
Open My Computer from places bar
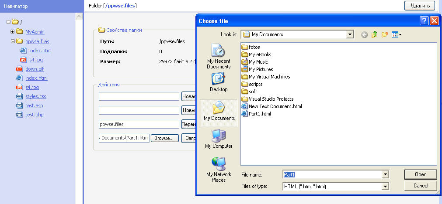(219, 139)
